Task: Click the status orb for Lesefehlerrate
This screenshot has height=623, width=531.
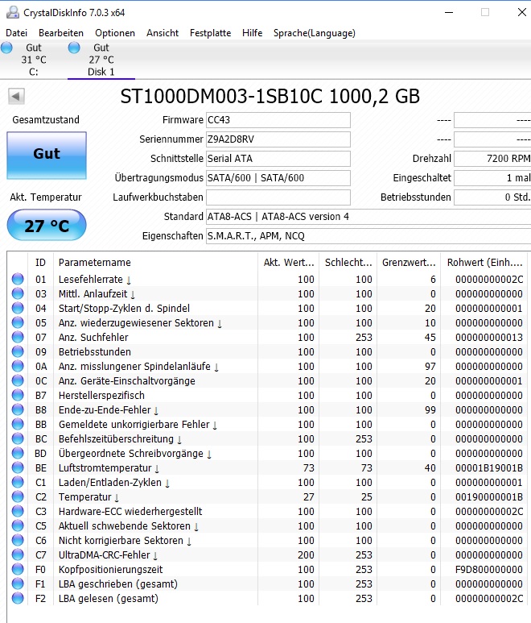Action: tap(18, 279)
